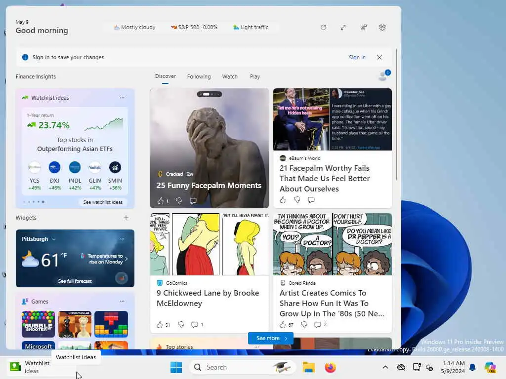Dislike the 25 Funny Facepalm Moments article
The width and height of the screenshot is (506, 379).
coord(179,201)
